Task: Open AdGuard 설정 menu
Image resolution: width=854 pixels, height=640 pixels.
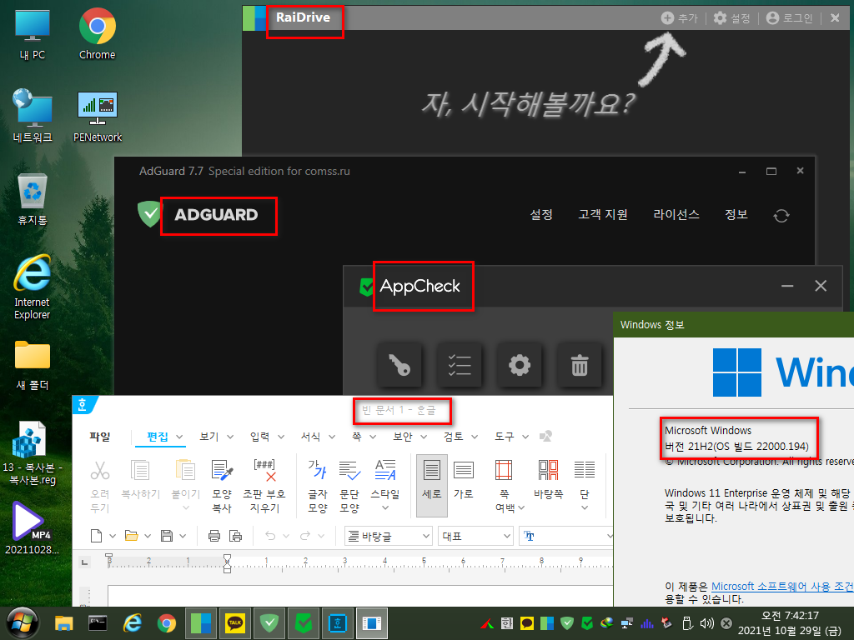Action: [541, 214]
